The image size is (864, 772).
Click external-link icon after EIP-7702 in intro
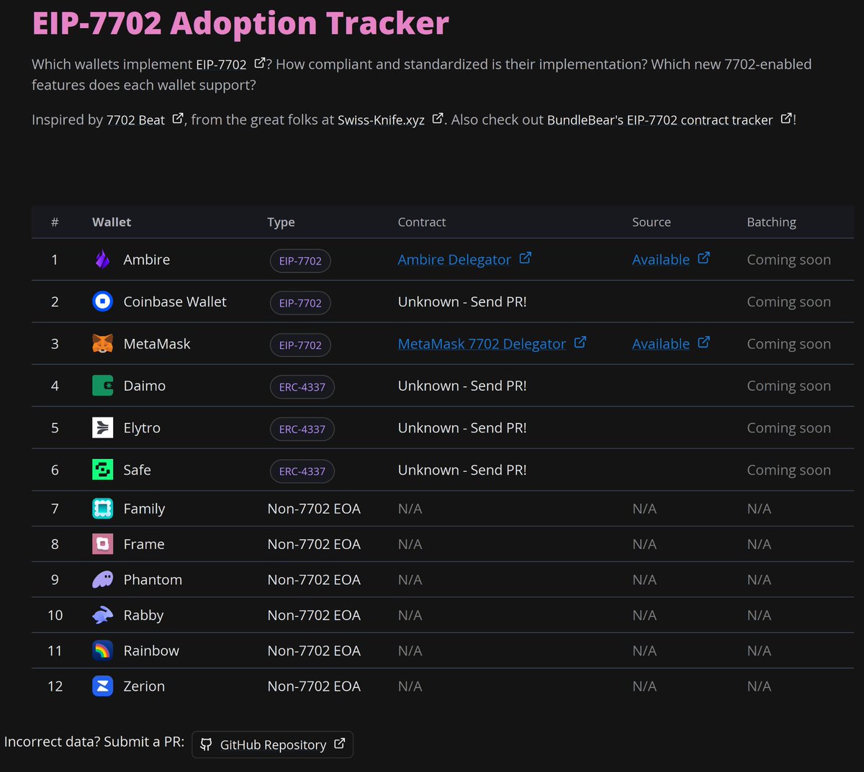point(260,63)
